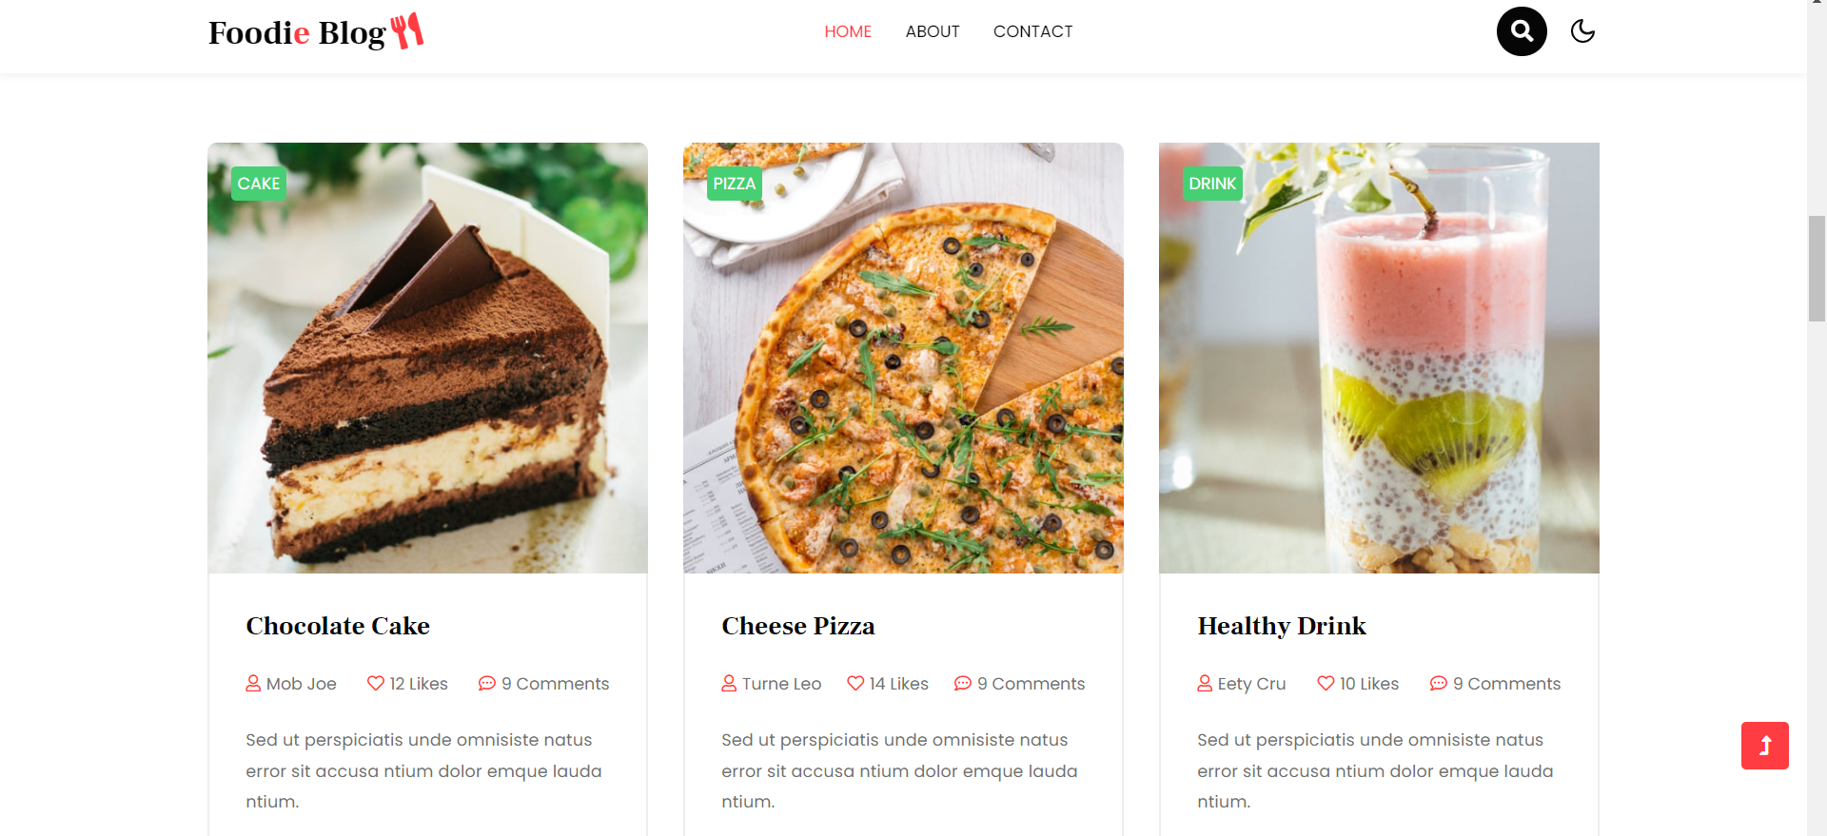The image size is (1827, 836).
Task: Toggle dark mode with the moon icon
Action: [1582, 31]
